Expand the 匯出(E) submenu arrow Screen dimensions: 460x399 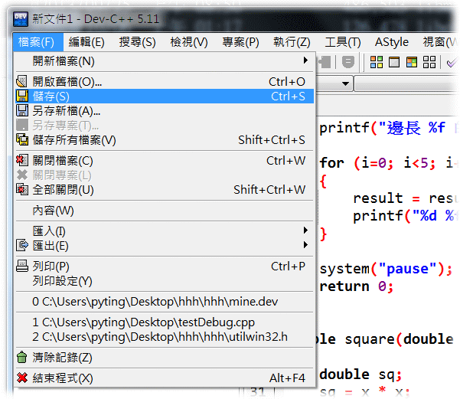click(305, 245)
